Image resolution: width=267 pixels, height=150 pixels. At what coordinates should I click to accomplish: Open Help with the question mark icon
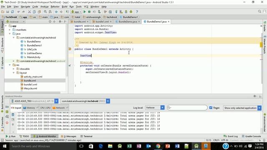pos(137,12)
